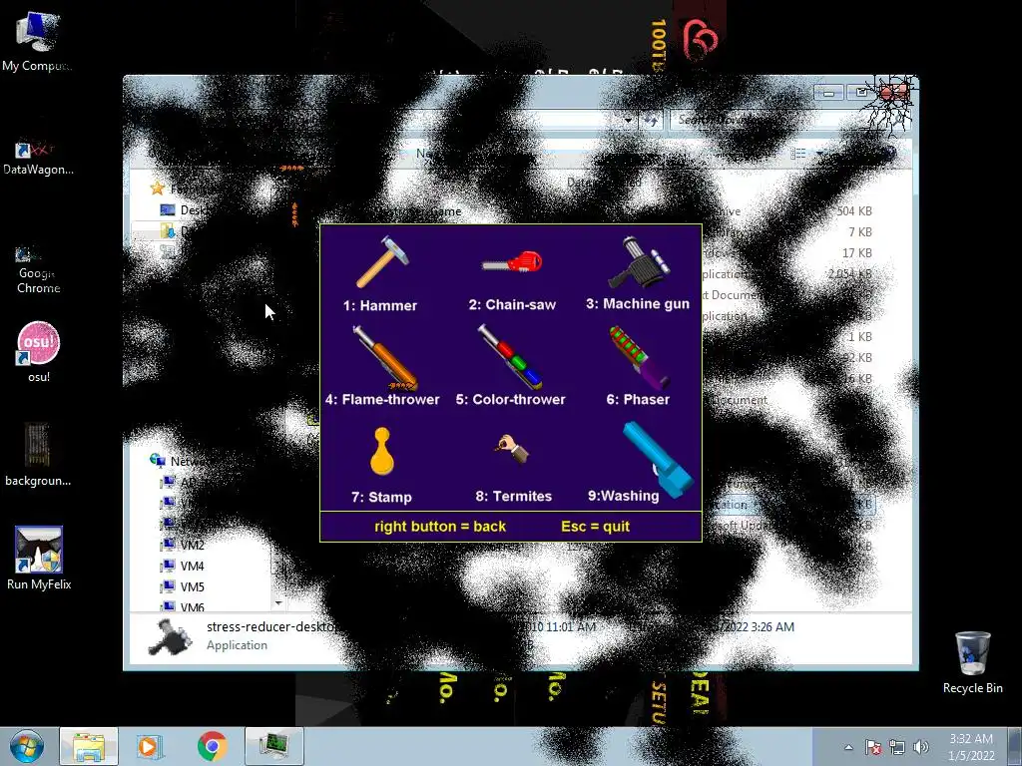Select the background file on desktop
The height and width of the screenshot is (766, 1022).
tap(38, 455)
